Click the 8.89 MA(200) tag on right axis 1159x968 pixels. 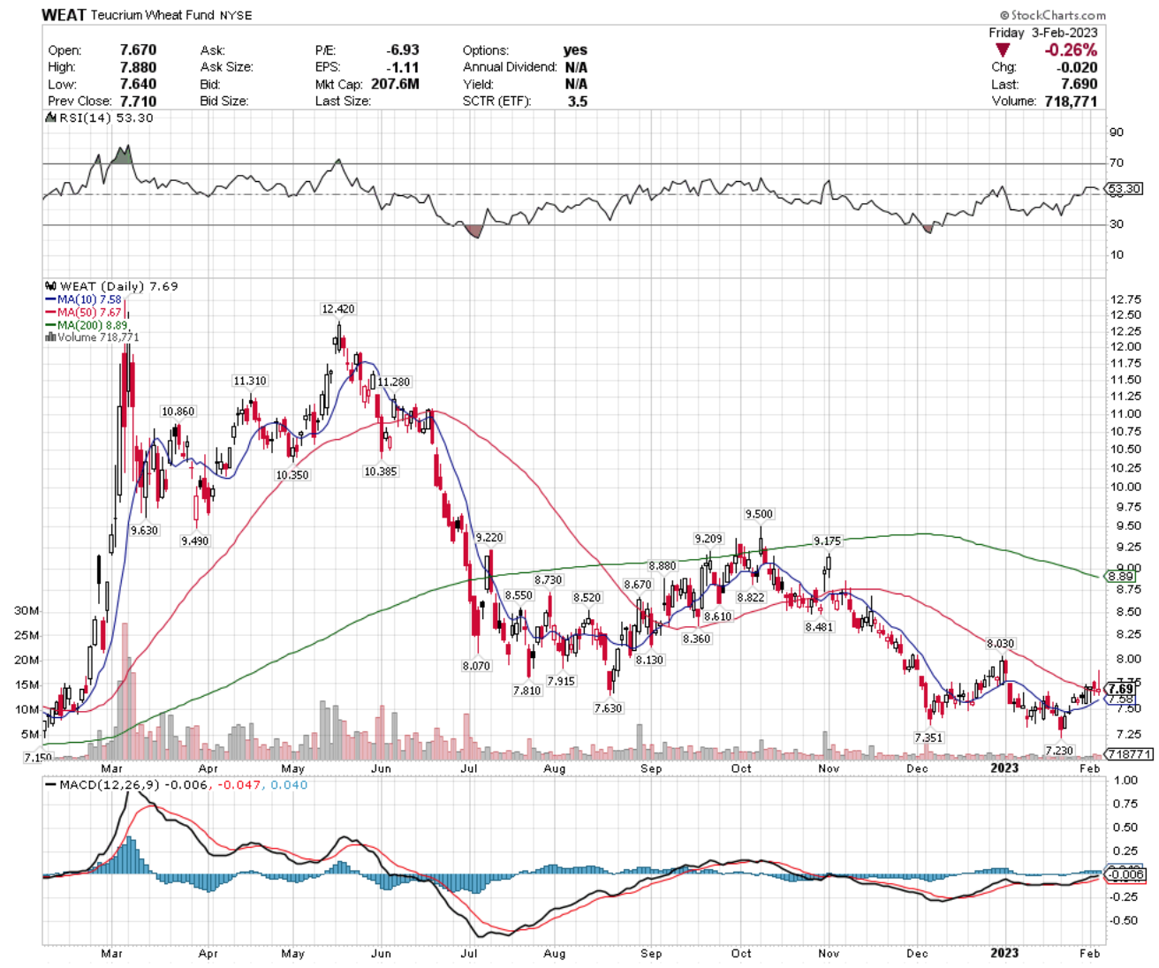tap(1121, 577)
